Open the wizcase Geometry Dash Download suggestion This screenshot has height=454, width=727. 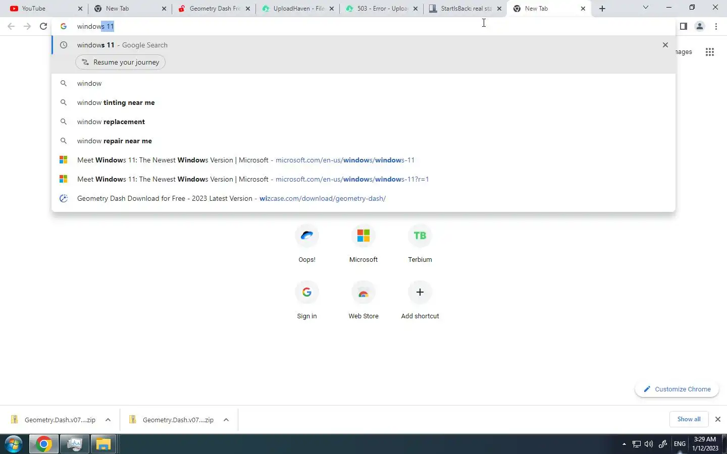[363, 198]
